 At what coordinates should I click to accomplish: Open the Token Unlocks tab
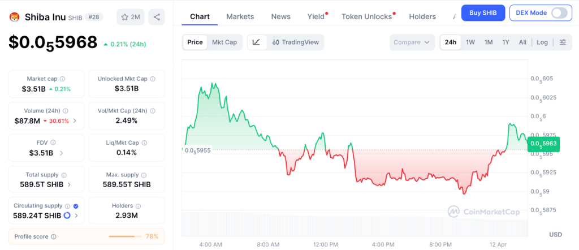366,17
